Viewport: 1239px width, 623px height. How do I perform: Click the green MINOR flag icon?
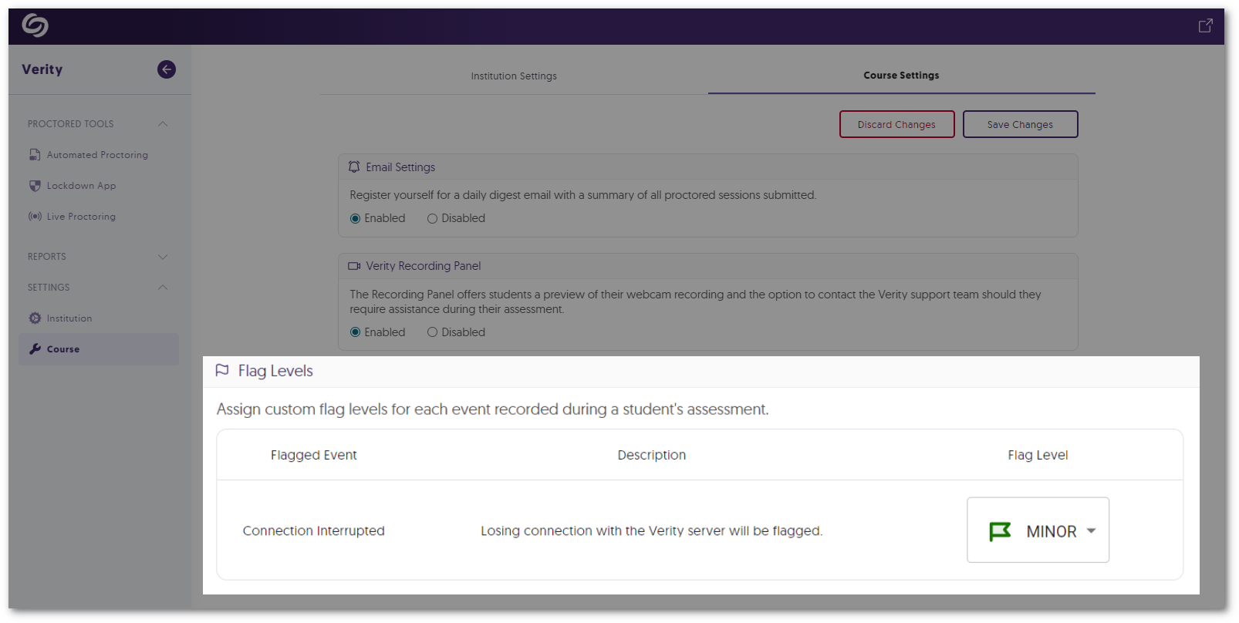click(1000, 531)
